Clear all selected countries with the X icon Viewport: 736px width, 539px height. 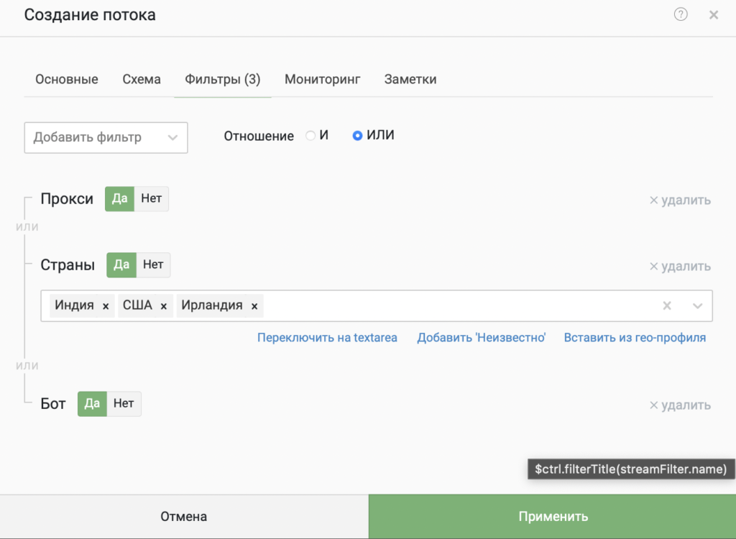pyautogui.click(x=667, y=305)
